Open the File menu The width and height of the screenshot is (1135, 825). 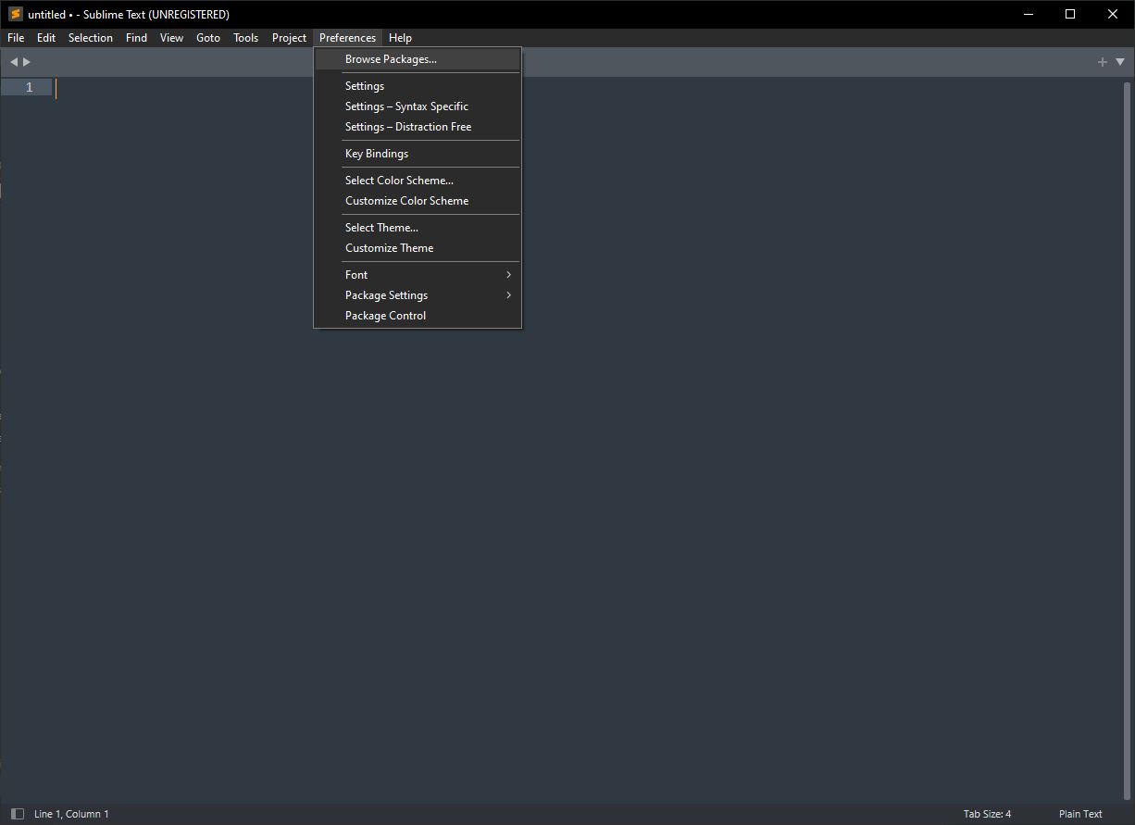[x=16, y=38]
